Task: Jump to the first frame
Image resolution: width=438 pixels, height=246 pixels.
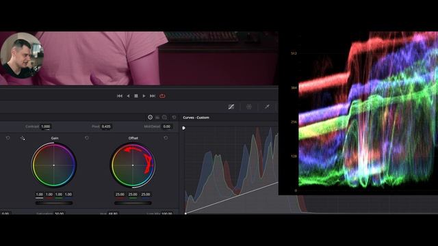Action: [x=120, y=96]
